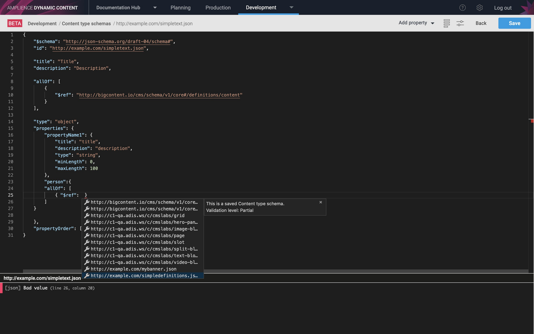Click line number 14 in gutter
The width and height of the screenshot is (534, 334).
point(11,122)
